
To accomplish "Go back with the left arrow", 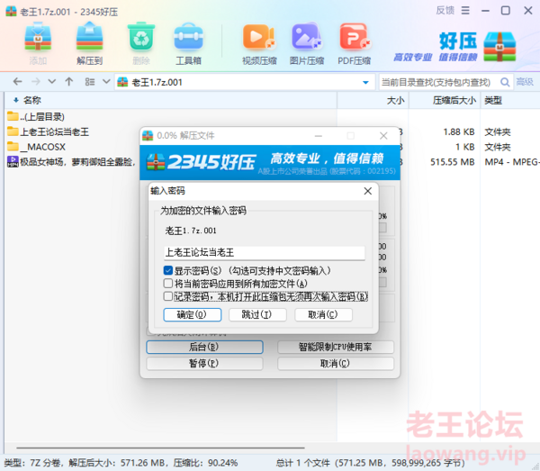I will pyautogui.click(x=18, y=82).
